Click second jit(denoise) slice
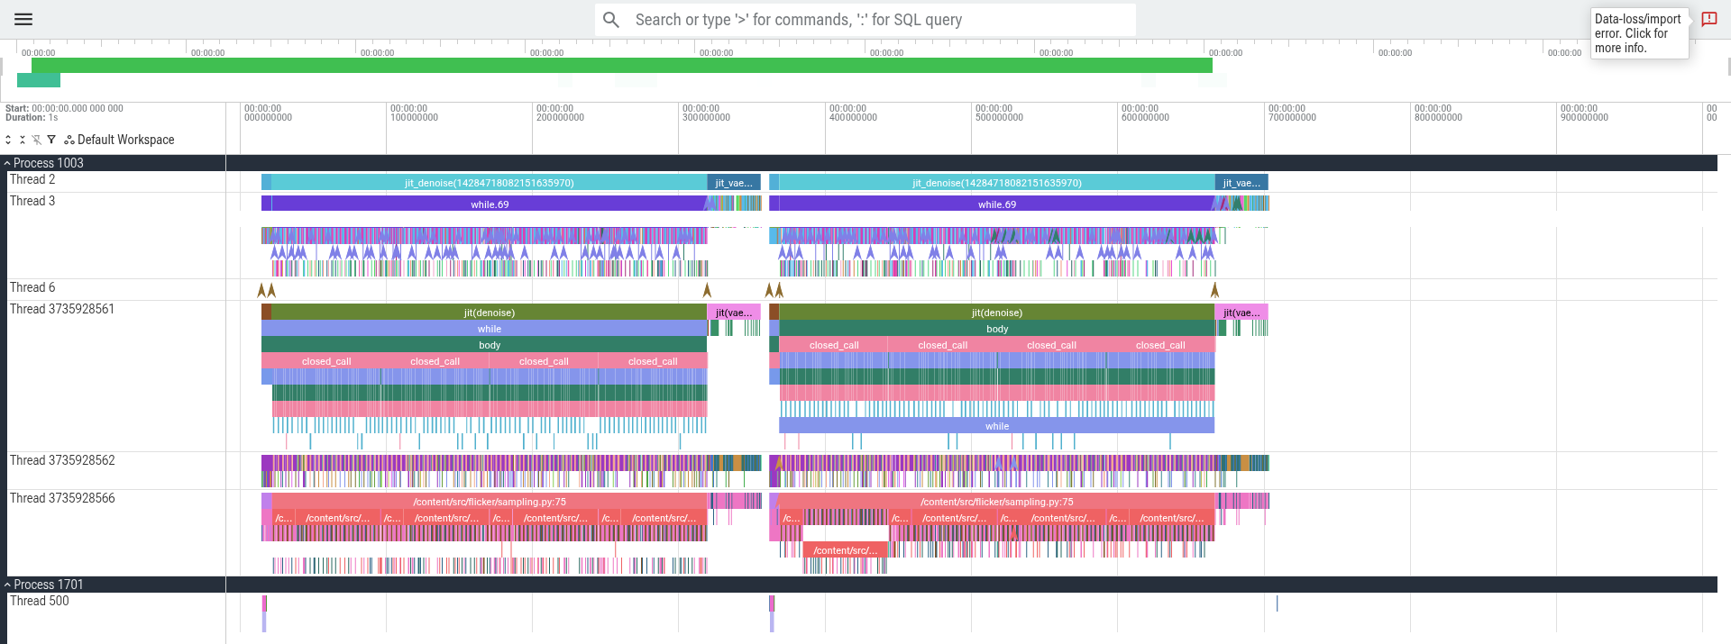 coord(996,313)
